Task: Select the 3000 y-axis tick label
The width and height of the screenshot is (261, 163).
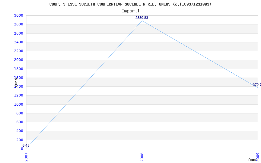Action: (19, 15)
